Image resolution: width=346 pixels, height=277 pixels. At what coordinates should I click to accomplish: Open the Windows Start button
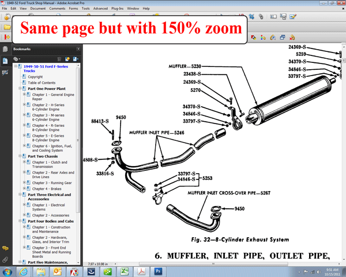click(x=7, y=271)
